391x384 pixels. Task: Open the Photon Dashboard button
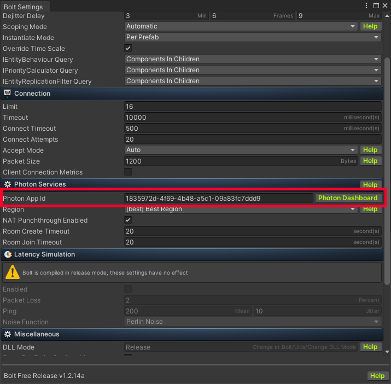[x=348, y=198]
